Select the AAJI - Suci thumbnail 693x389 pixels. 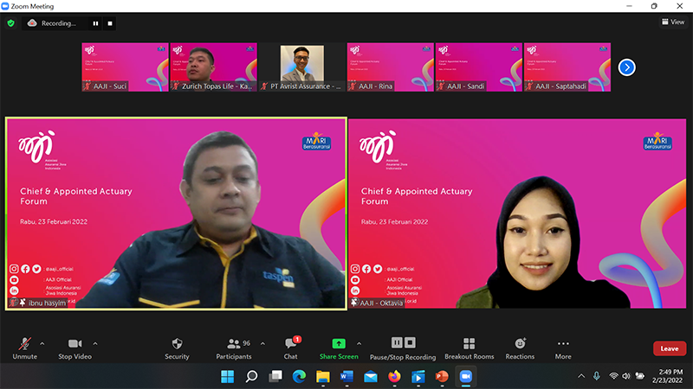point(125,67)
